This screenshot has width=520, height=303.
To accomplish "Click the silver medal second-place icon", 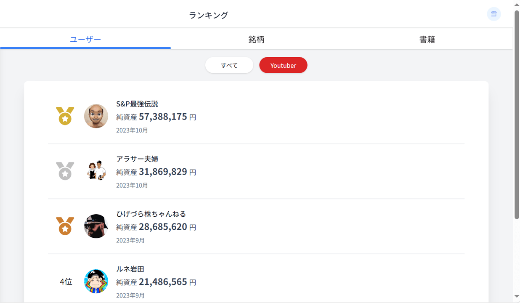I will [65, 171].
